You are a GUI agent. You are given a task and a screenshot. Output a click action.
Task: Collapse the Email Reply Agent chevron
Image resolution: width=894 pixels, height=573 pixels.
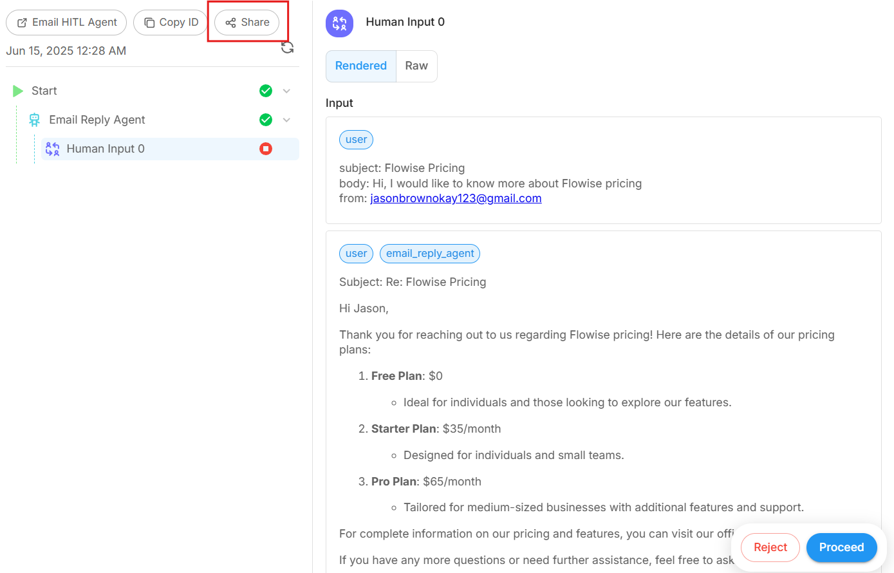(x=287, y=120)
